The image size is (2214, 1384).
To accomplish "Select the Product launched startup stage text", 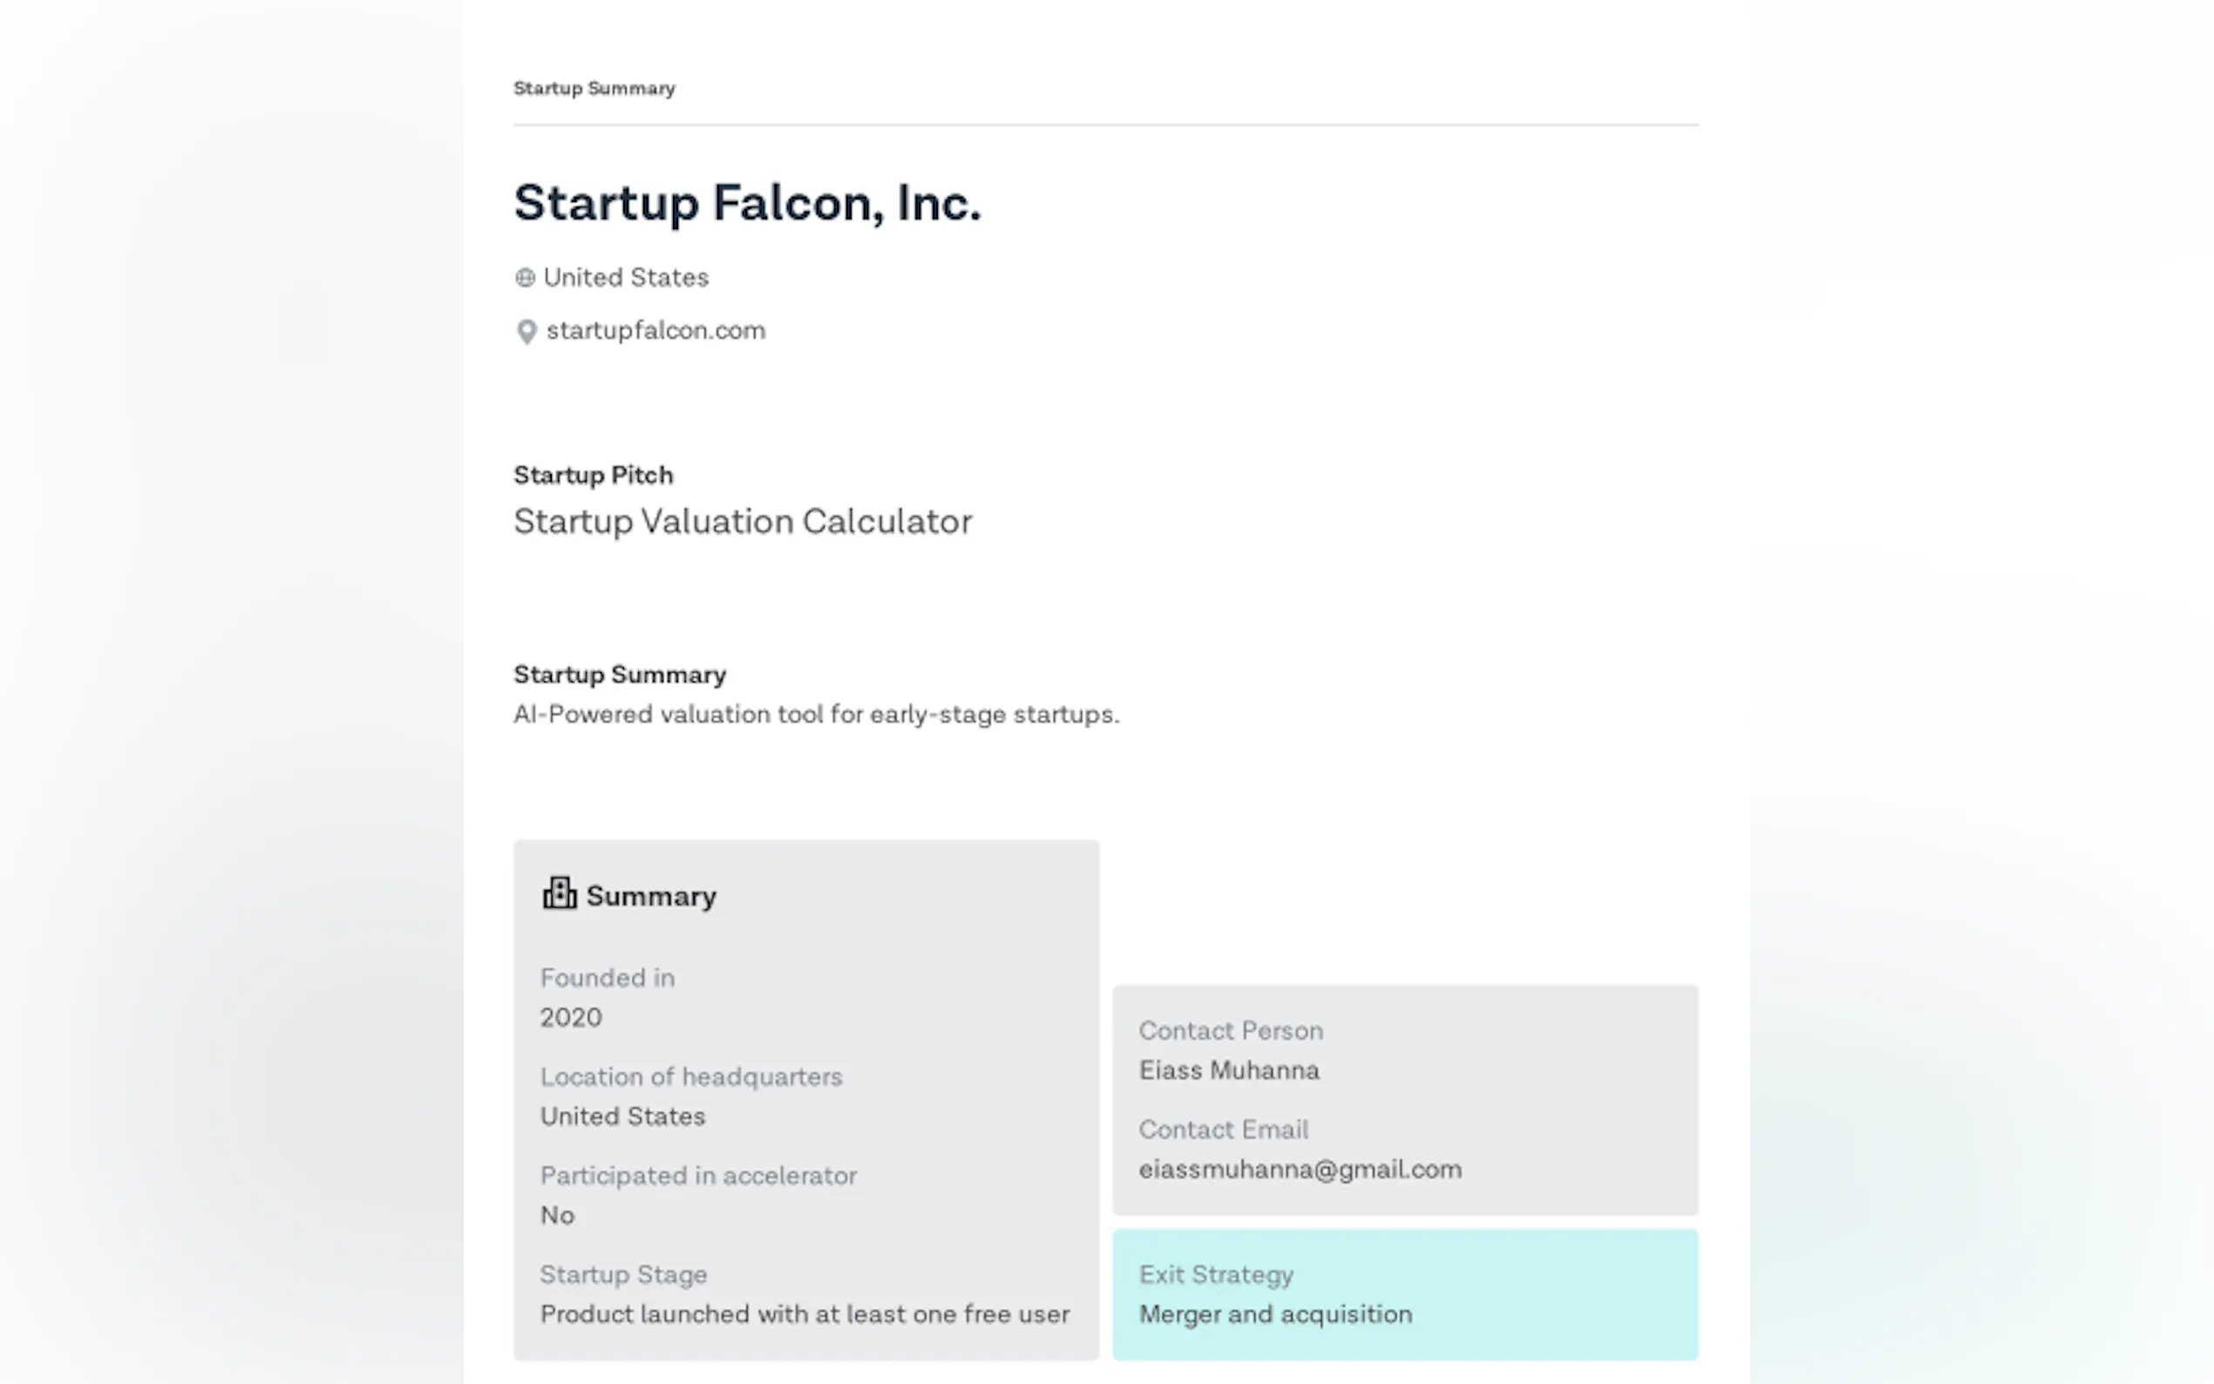I will (x=805, y=1314).
